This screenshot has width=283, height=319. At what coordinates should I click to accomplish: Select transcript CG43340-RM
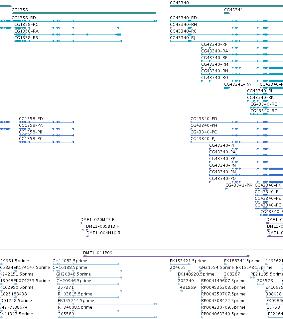(215, 64)
